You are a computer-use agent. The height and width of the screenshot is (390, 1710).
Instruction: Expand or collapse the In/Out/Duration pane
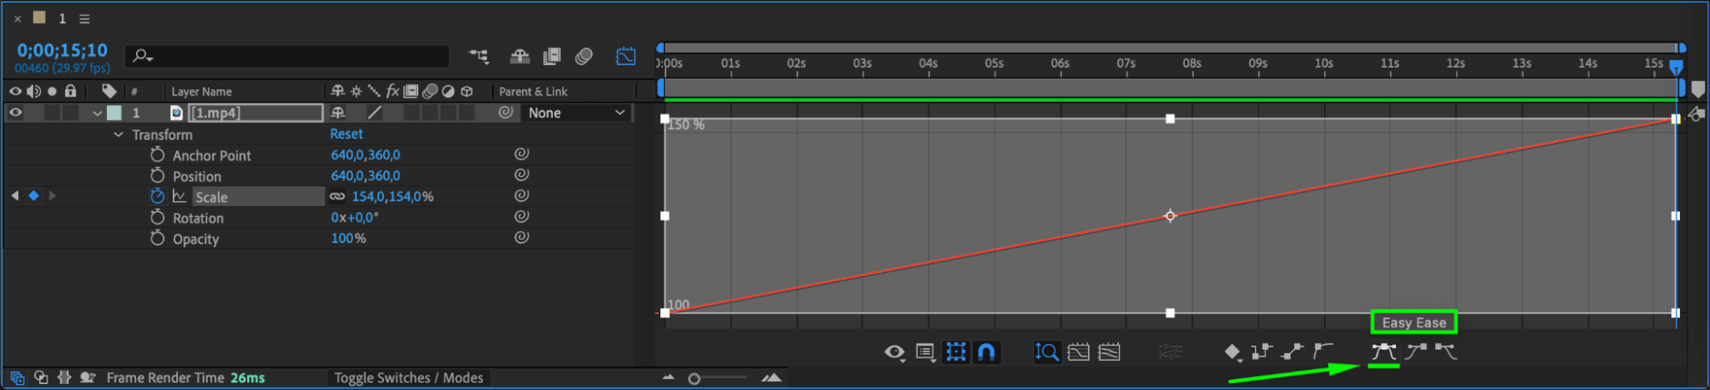click(x=63, y=377)
